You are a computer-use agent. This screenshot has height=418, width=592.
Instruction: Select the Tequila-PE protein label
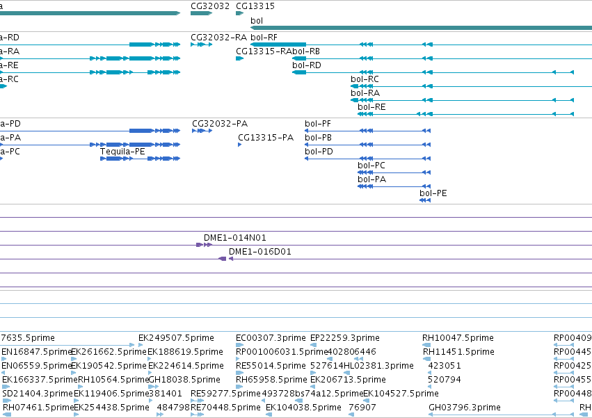coord(122,152)
